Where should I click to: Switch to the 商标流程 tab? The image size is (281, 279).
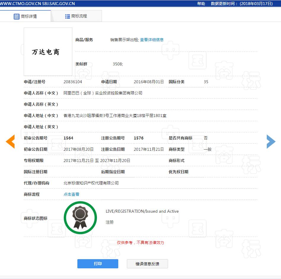(x=76, y=16)
